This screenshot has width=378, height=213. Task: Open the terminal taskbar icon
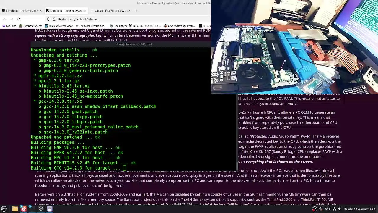tap(32, 209)
